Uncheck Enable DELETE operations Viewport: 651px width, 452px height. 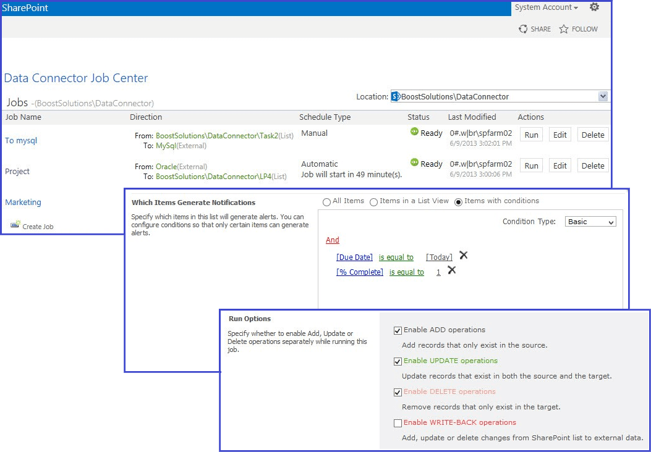pyautogui.click(x=398, y=392)
